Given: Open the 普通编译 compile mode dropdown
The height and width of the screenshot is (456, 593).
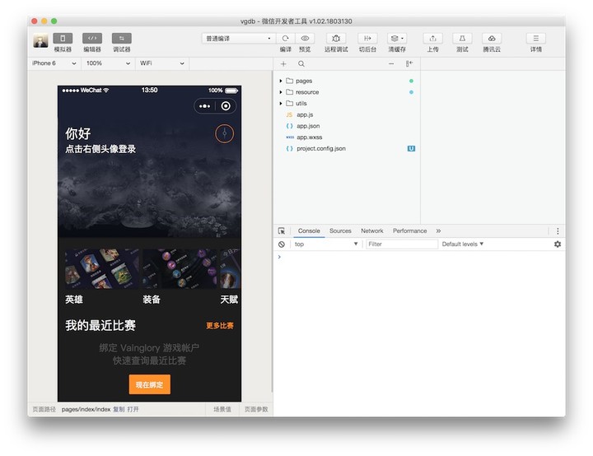Looking at the screenshot, I should (238, 38).
